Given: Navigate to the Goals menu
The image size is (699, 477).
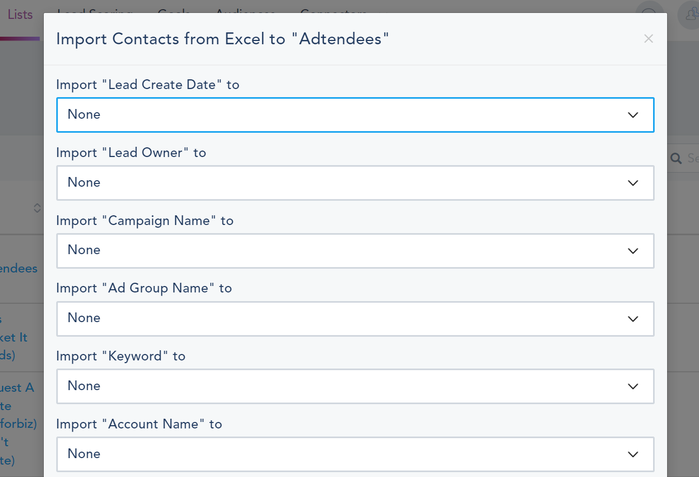Looking at the screenshot, I should (x=173, y=14).
